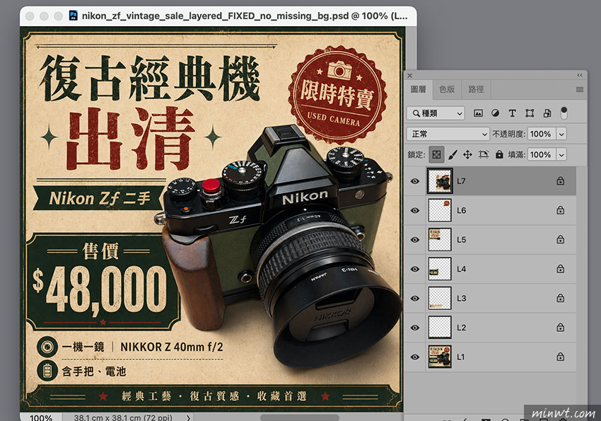Filter layers by type (T) icon

pyautogui.click(x=512, y=113)
